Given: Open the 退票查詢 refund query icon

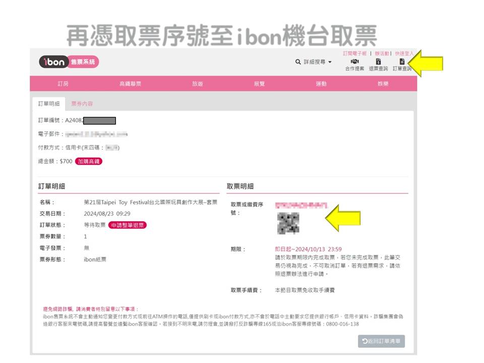Looking at the screenshot, I should click(378, 62).
